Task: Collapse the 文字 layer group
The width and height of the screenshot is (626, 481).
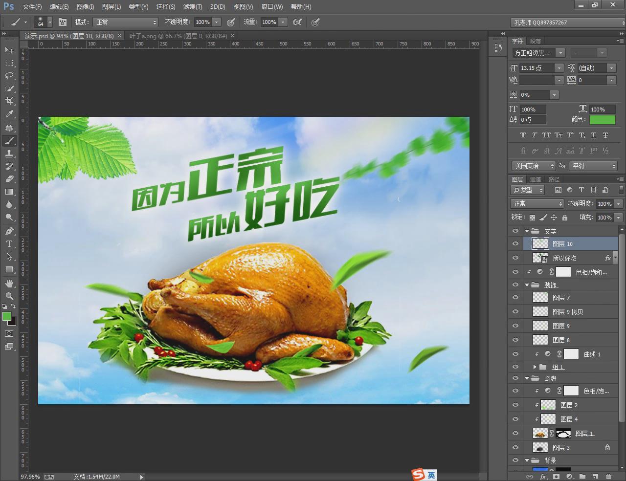Action: (527, 231)
